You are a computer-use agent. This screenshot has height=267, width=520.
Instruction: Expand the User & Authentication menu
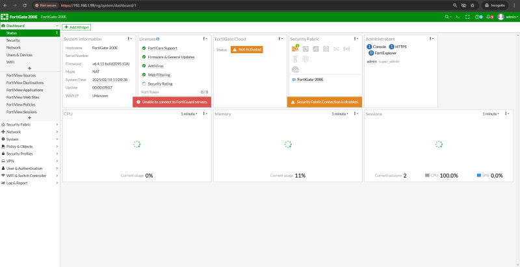coord(30,168)
